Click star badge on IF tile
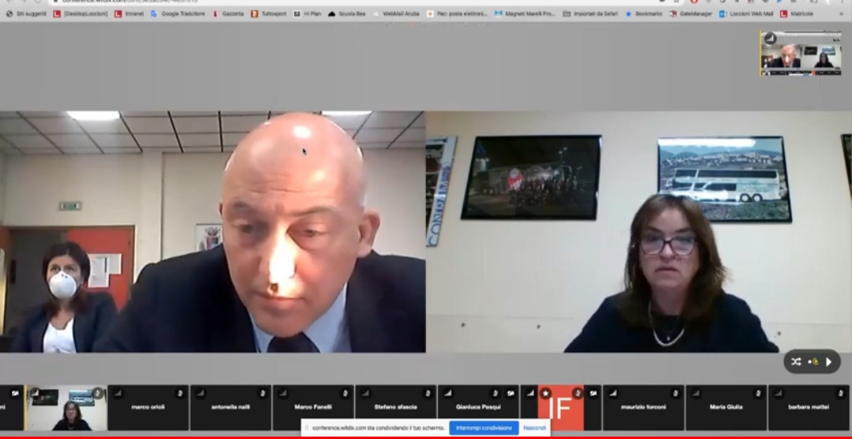This screenshot has width=852, height=439. [x=546, y=392]
